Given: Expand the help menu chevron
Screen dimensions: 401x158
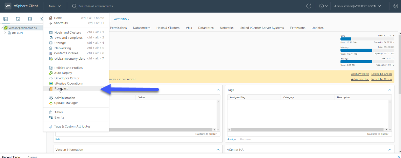Looking at the screenshot, I should [326, 6].
